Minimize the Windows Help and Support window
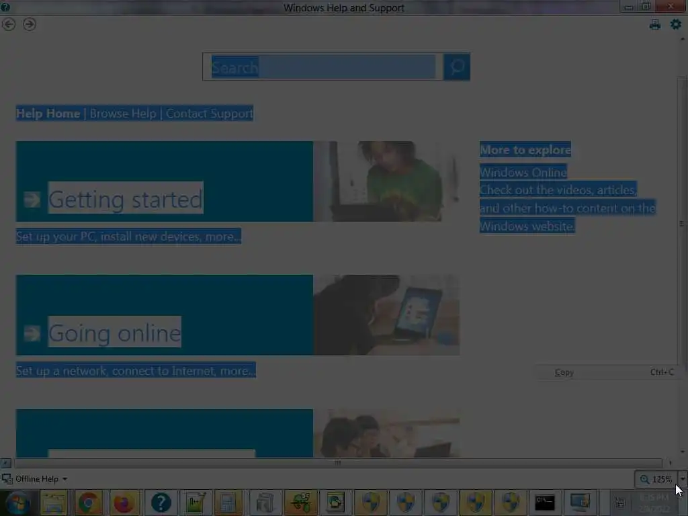 (x=628, y=7)
